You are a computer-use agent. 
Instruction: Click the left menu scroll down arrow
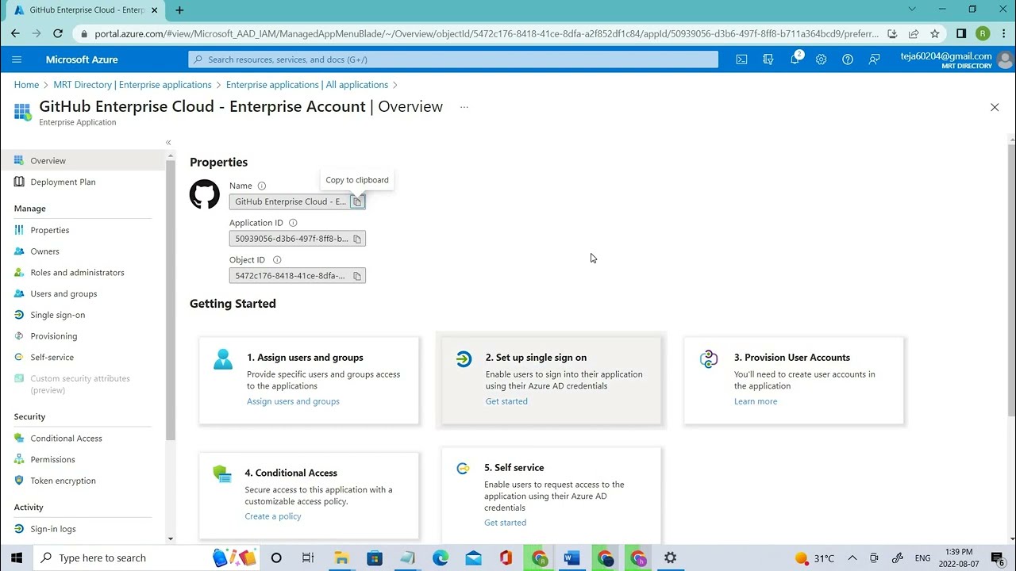coord(171,539)
